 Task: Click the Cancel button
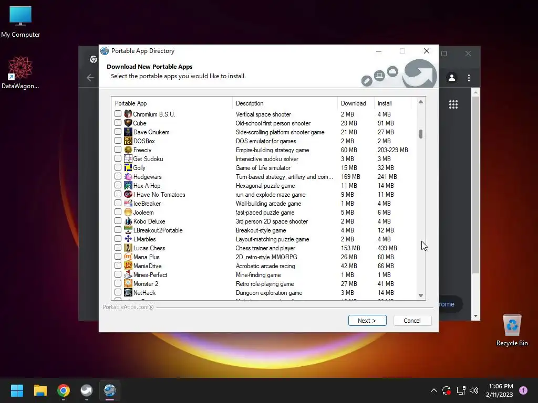pos(412,321)
